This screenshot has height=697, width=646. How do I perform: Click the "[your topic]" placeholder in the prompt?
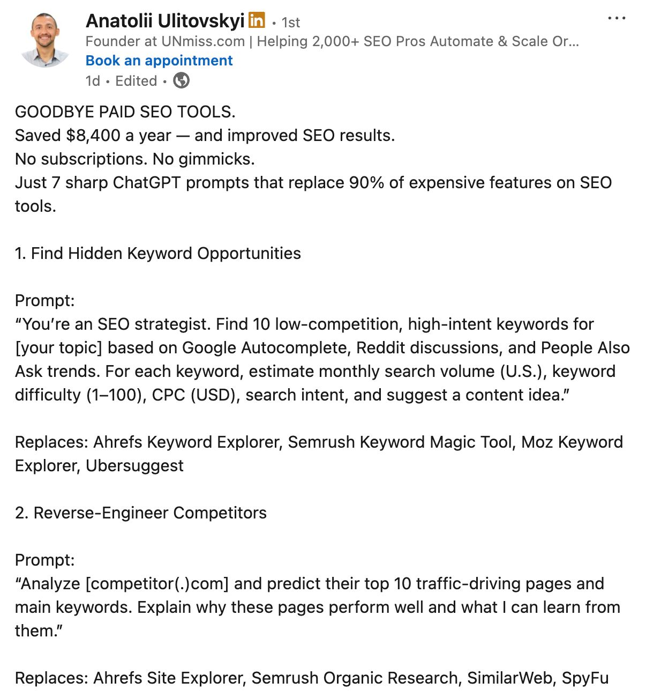(x=58, y=347)
